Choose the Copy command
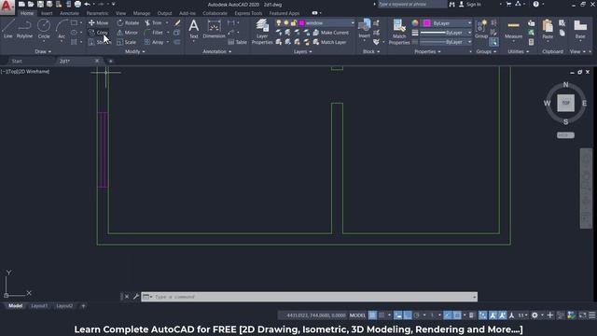 coord(98,33)
